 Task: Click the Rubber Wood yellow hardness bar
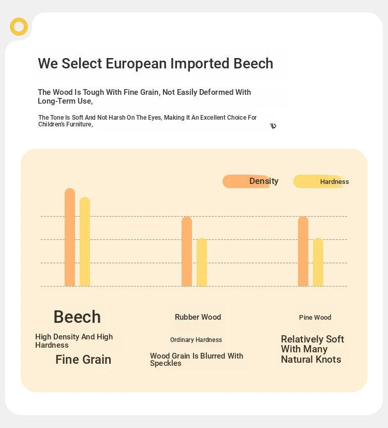[x=202, y=262]
